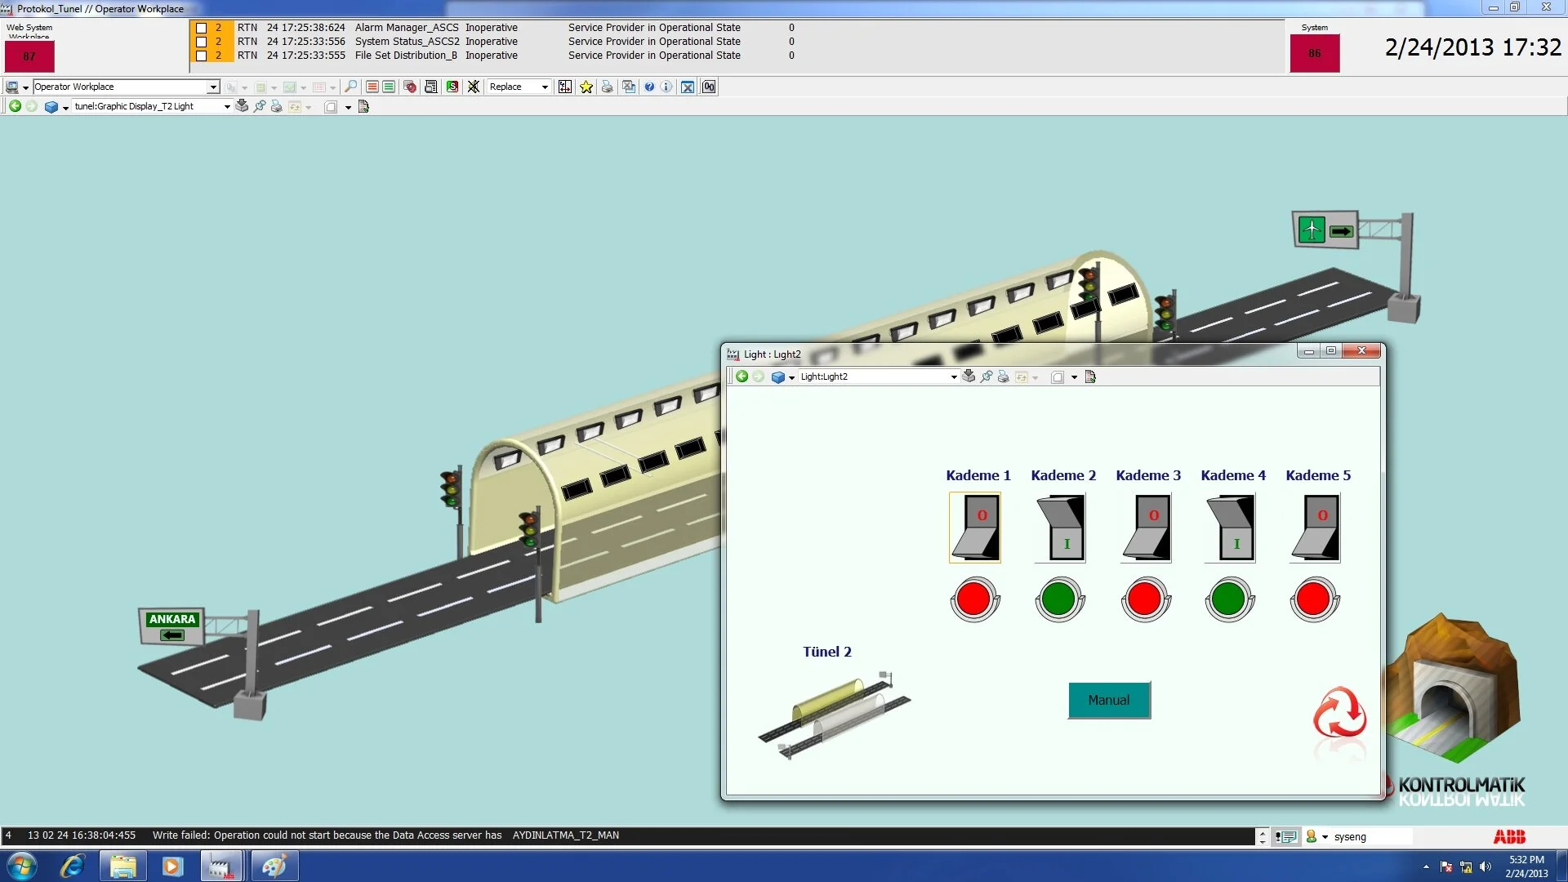Click the red refresh arrows icon
The height and width of the screenshot is (882, 1568).
tap(1339, 712)
